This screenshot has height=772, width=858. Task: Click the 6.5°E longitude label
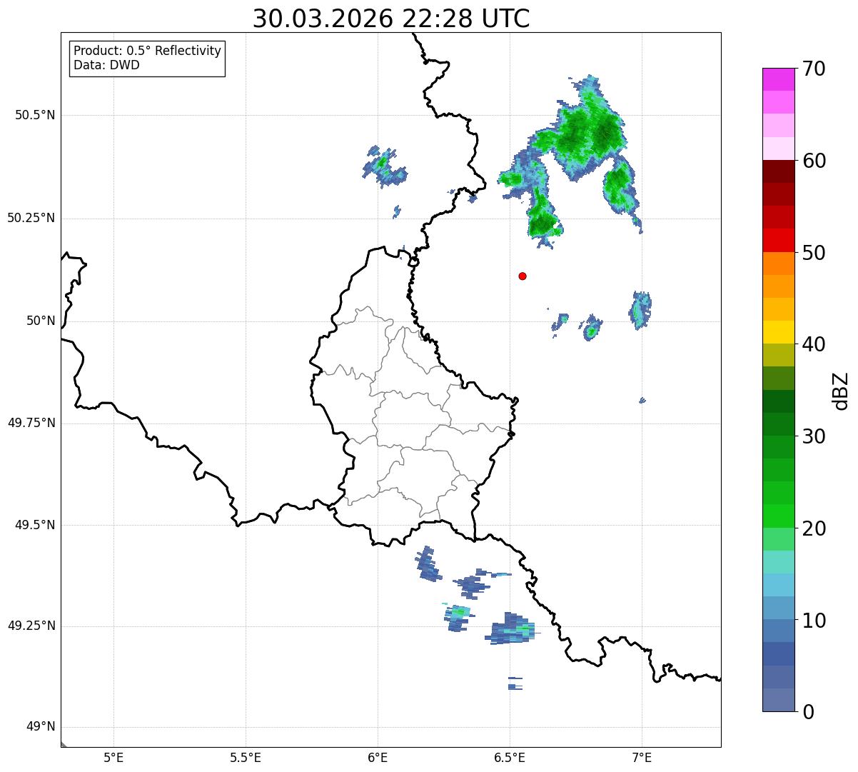(510, 758)
